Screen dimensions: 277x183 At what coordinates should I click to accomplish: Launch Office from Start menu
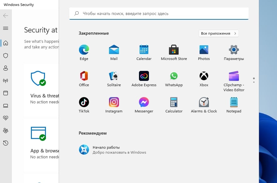coord(84,79)
